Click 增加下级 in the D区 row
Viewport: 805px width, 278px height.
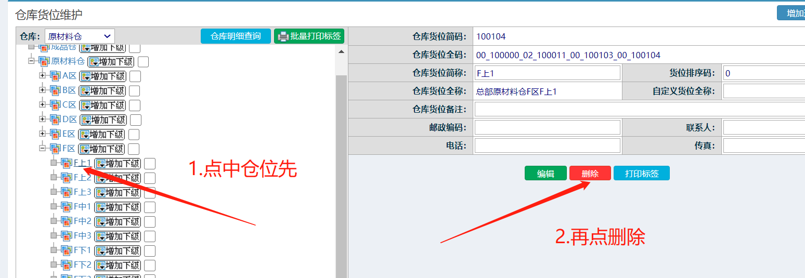pos(103,120)
